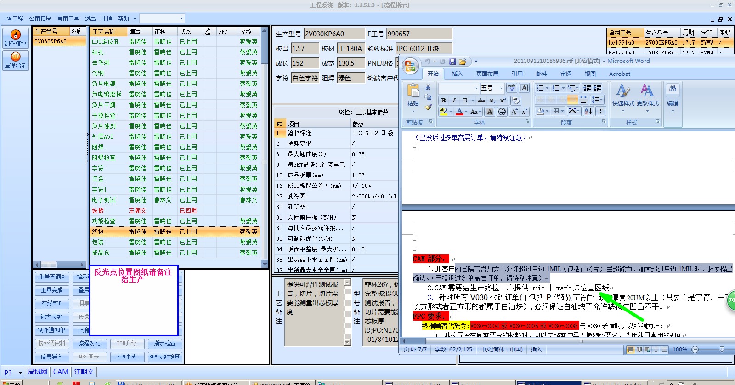The width and height of the screenshot is (735, 385).
Task: Open the underline style dropdown arrow in Word
Action: pos(473,100)
